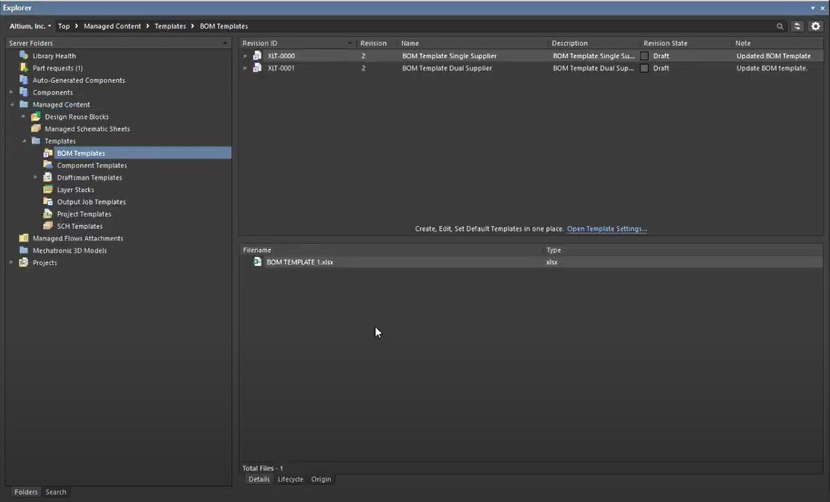The width and height of the screenshot is (830, 502).
Task: Select the Library Health folder icon
Action: click(23, 55)
